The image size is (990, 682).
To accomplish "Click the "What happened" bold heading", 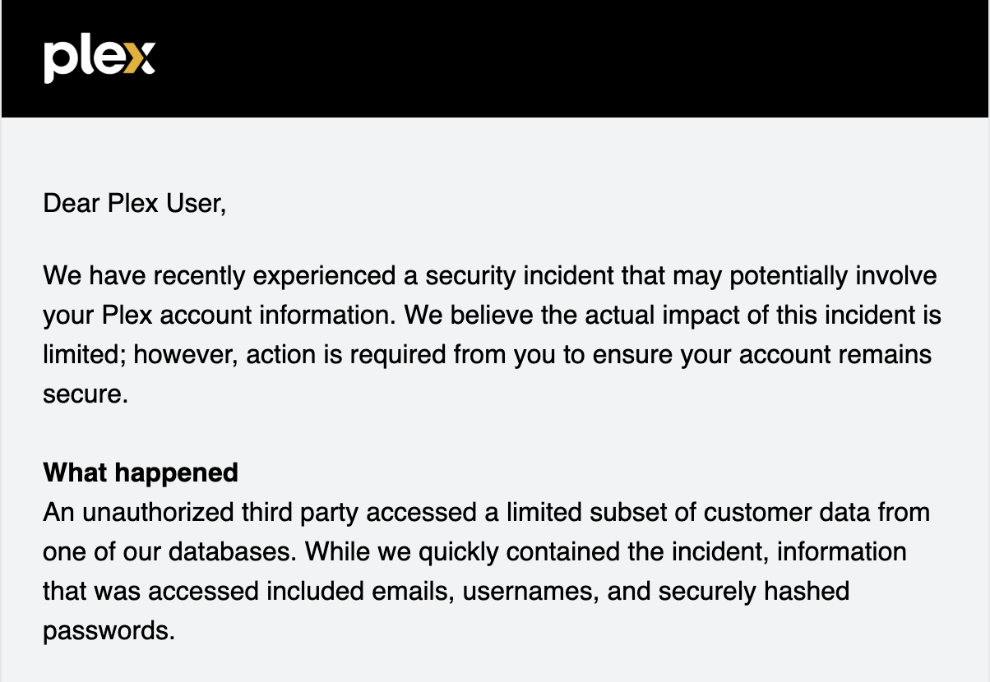I will (x=141, y=473).
